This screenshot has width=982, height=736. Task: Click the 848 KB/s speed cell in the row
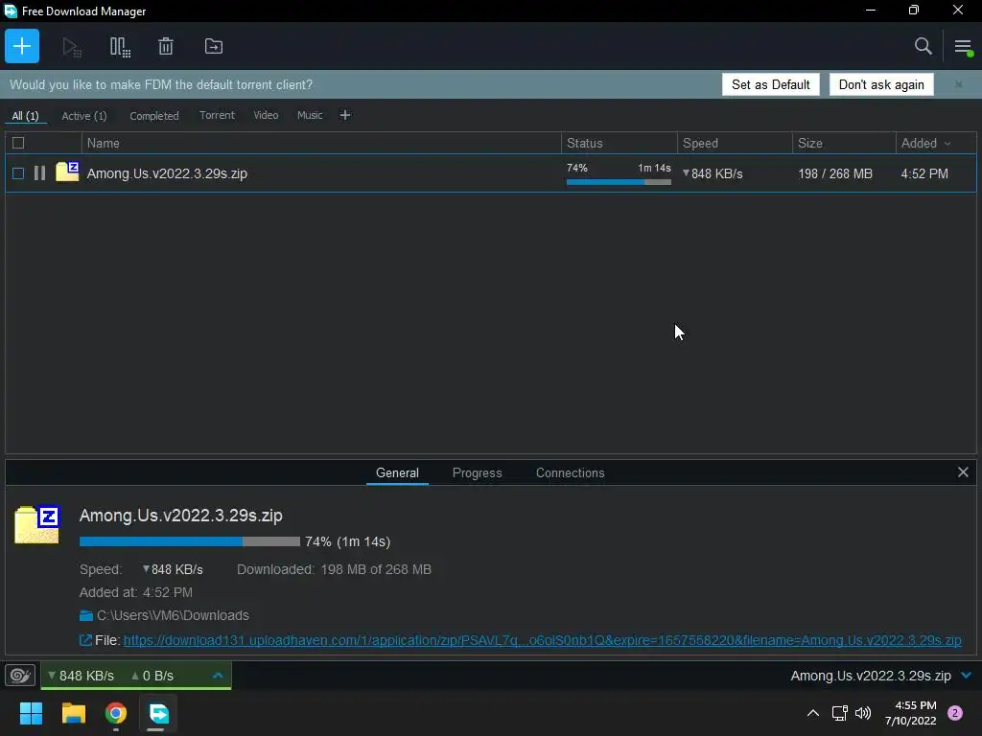[x=713, y=174]
